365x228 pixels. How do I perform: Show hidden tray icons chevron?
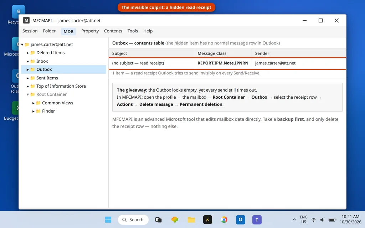[x=294, y=219]
